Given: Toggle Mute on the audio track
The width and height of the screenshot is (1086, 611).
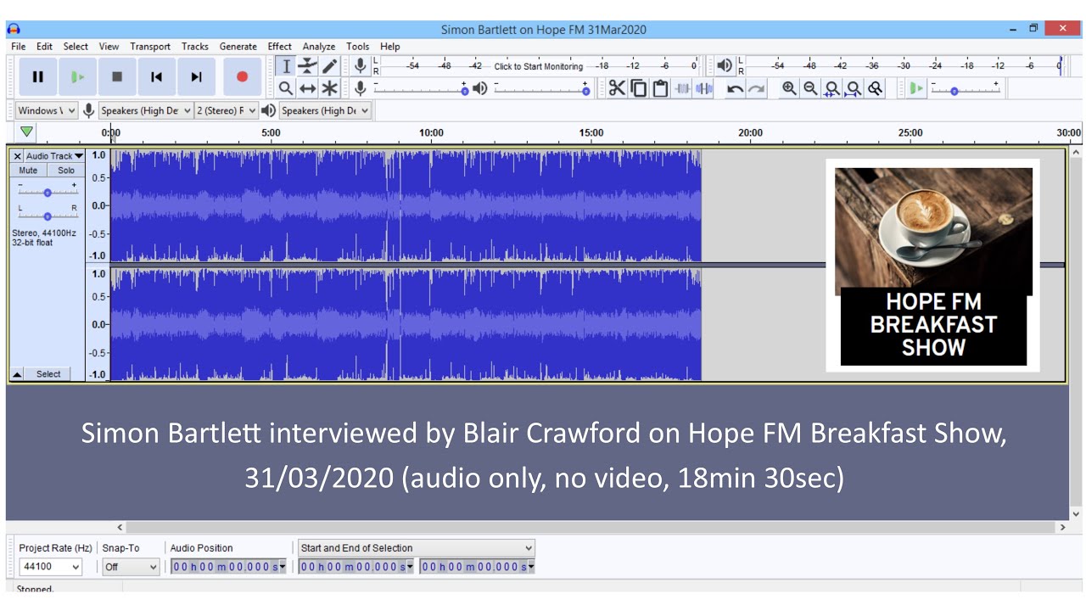Looking at the screenshot, I should pos(28,171).
